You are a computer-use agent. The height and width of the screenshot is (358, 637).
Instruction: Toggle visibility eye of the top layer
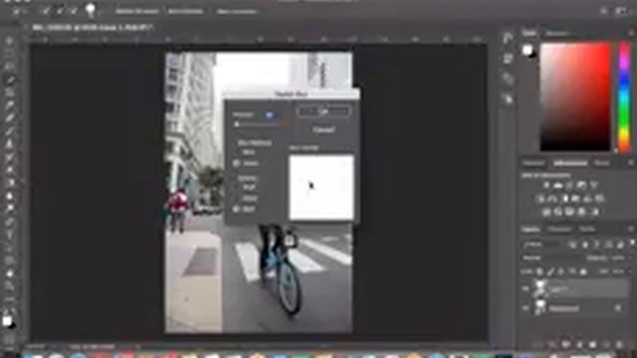point(526,289)
